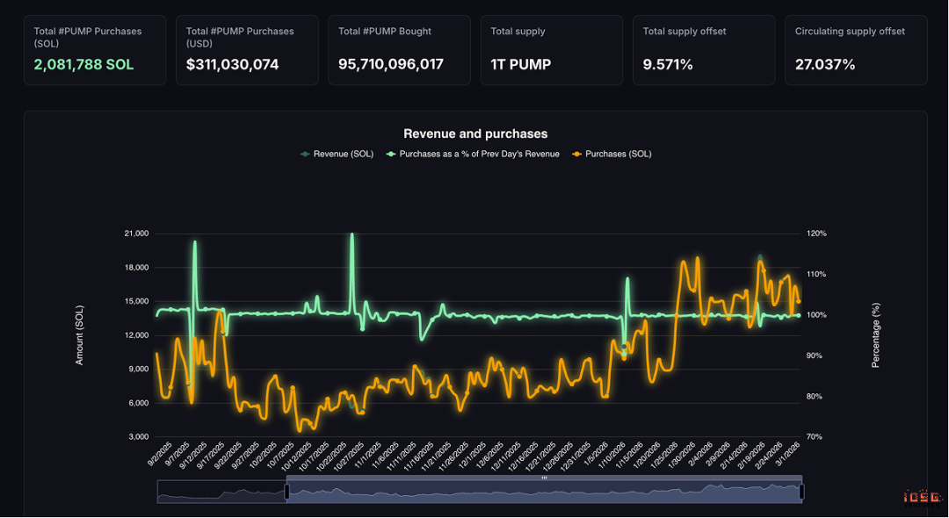Click the red watermark logo in bottom corner

tap(922, 498)
